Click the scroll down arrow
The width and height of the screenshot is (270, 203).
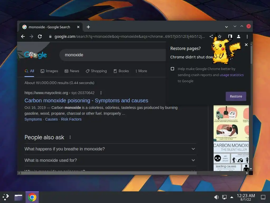[x=251, y=169]
